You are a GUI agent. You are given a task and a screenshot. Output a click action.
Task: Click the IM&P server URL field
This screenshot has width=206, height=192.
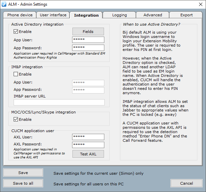tap(59, 102)
